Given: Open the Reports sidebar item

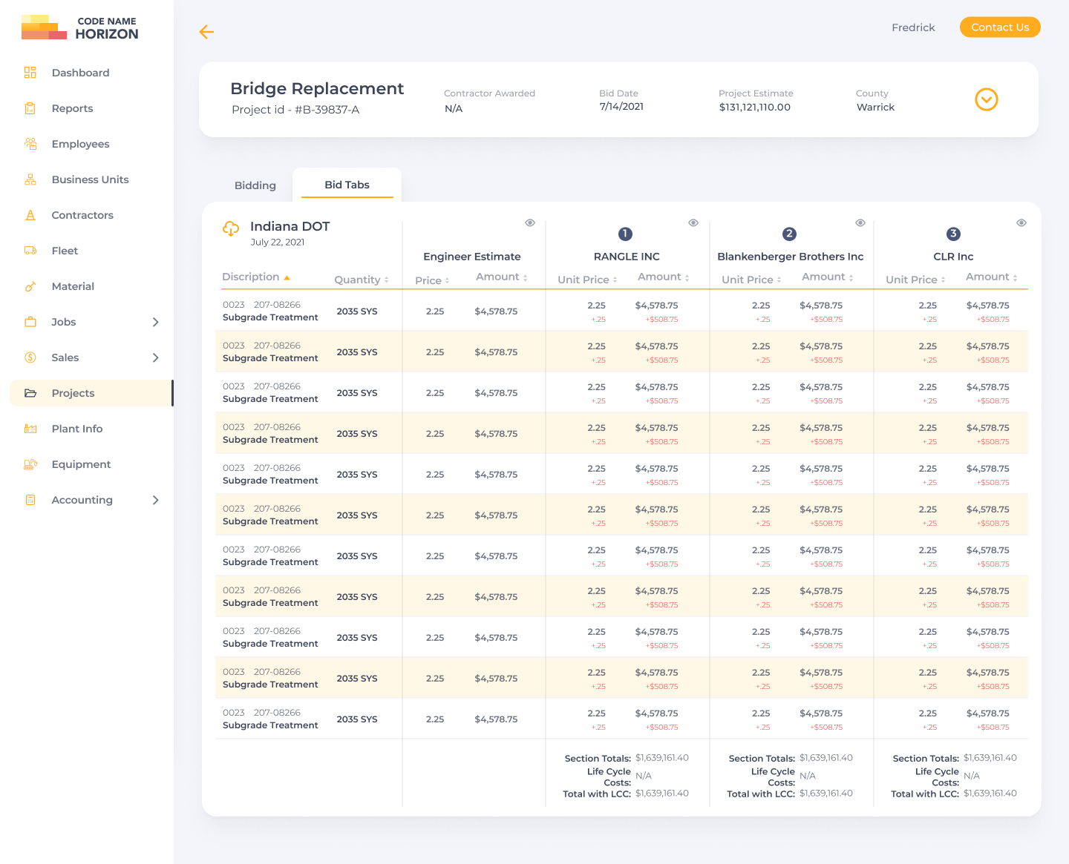Looking at the screenshot, I should click(72, 108).
